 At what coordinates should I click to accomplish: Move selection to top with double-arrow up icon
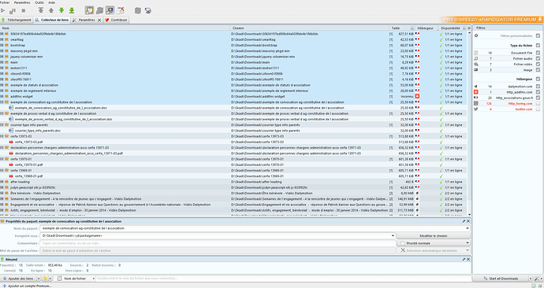(x=41, y=10)
